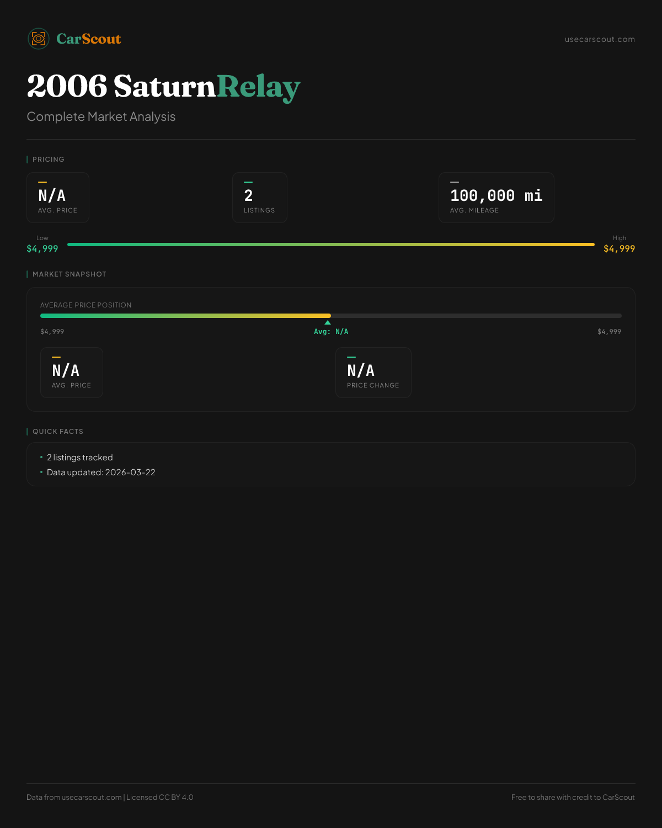This screenshot has height=828, width=662.
Task: Select the Price Change card
Action: tap(373, 373)
